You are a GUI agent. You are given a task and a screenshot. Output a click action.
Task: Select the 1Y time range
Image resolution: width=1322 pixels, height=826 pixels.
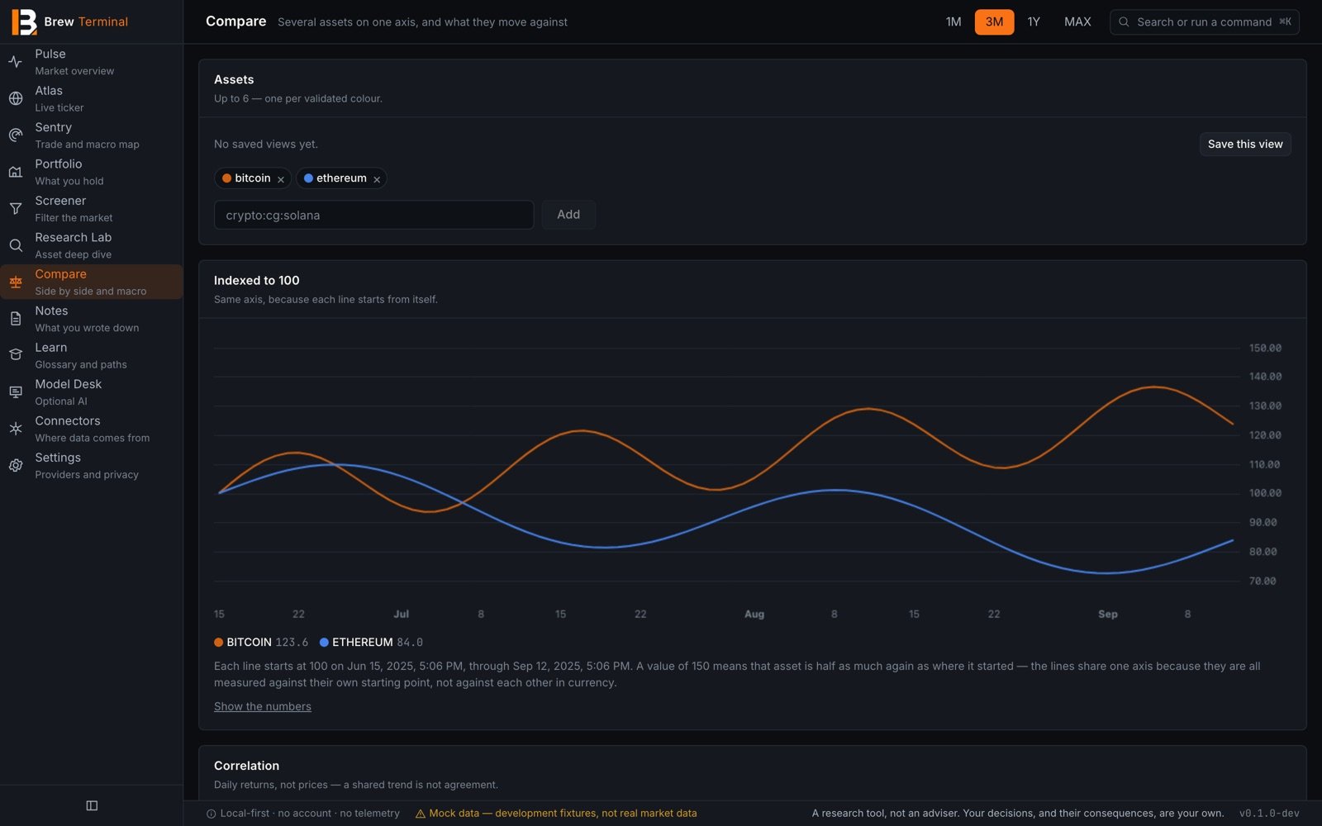[x=1034, y=21]
